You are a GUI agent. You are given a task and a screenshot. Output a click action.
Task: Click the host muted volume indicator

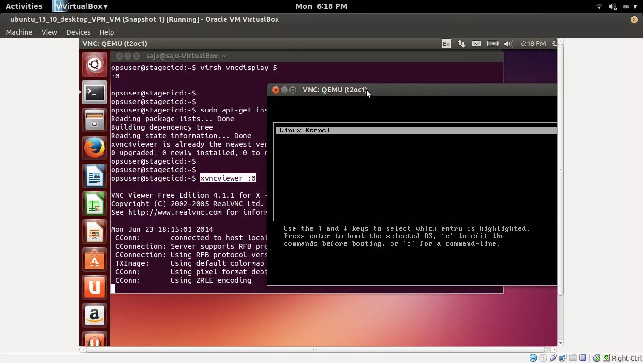click(x=612, y=6)
